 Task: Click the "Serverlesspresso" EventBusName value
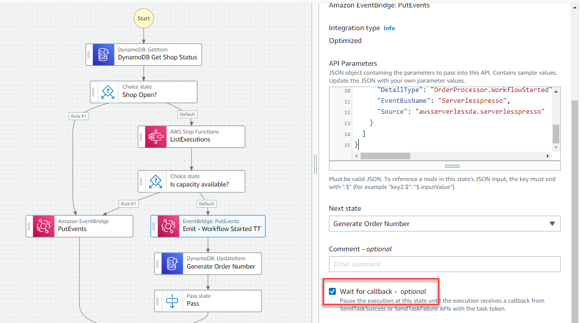[x=472, y=100]
